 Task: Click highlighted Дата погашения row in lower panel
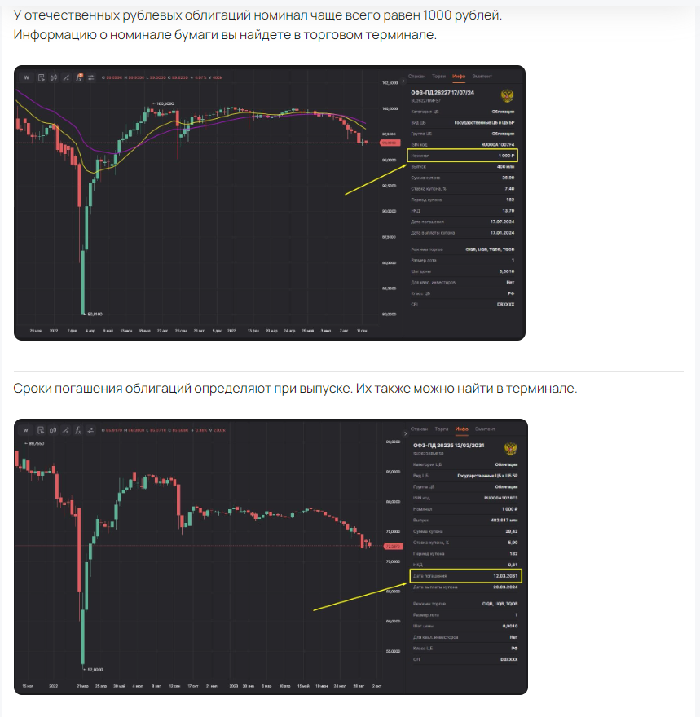pos(464,576)
